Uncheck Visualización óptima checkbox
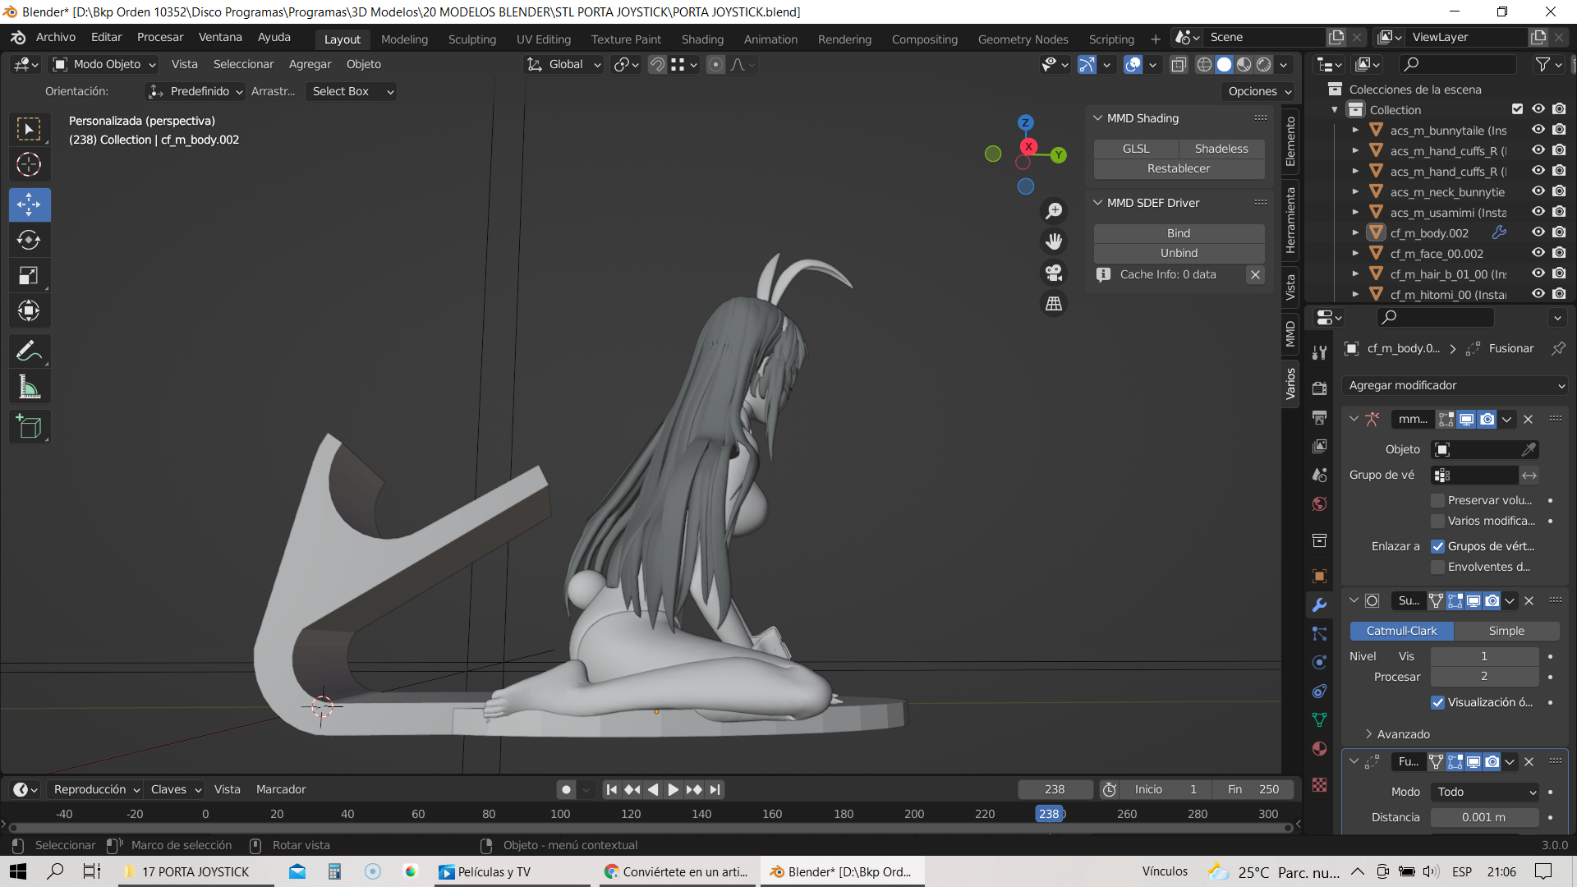This screenshot has width=1577, height=887. point(1437,702)
